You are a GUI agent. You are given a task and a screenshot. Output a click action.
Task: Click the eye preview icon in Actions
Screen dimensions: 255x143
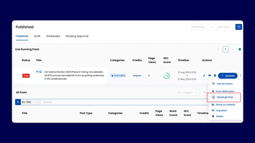[210, 76]
